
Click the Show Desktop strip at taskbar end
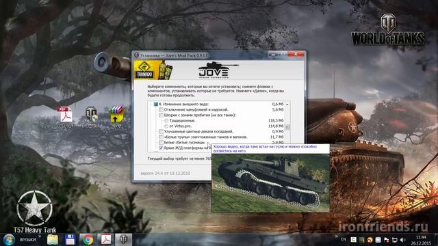436,240
